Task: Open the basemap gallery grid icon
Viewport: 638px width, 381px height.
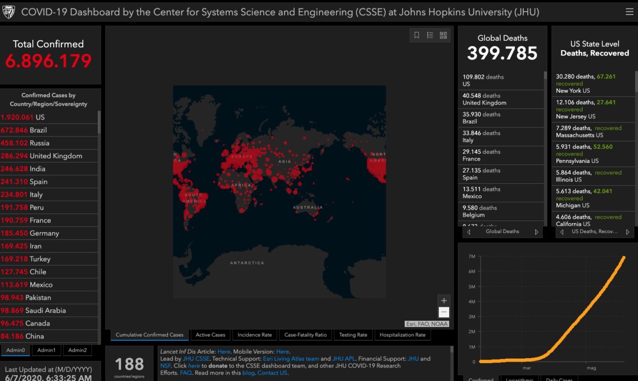Action: click(443, 35)
